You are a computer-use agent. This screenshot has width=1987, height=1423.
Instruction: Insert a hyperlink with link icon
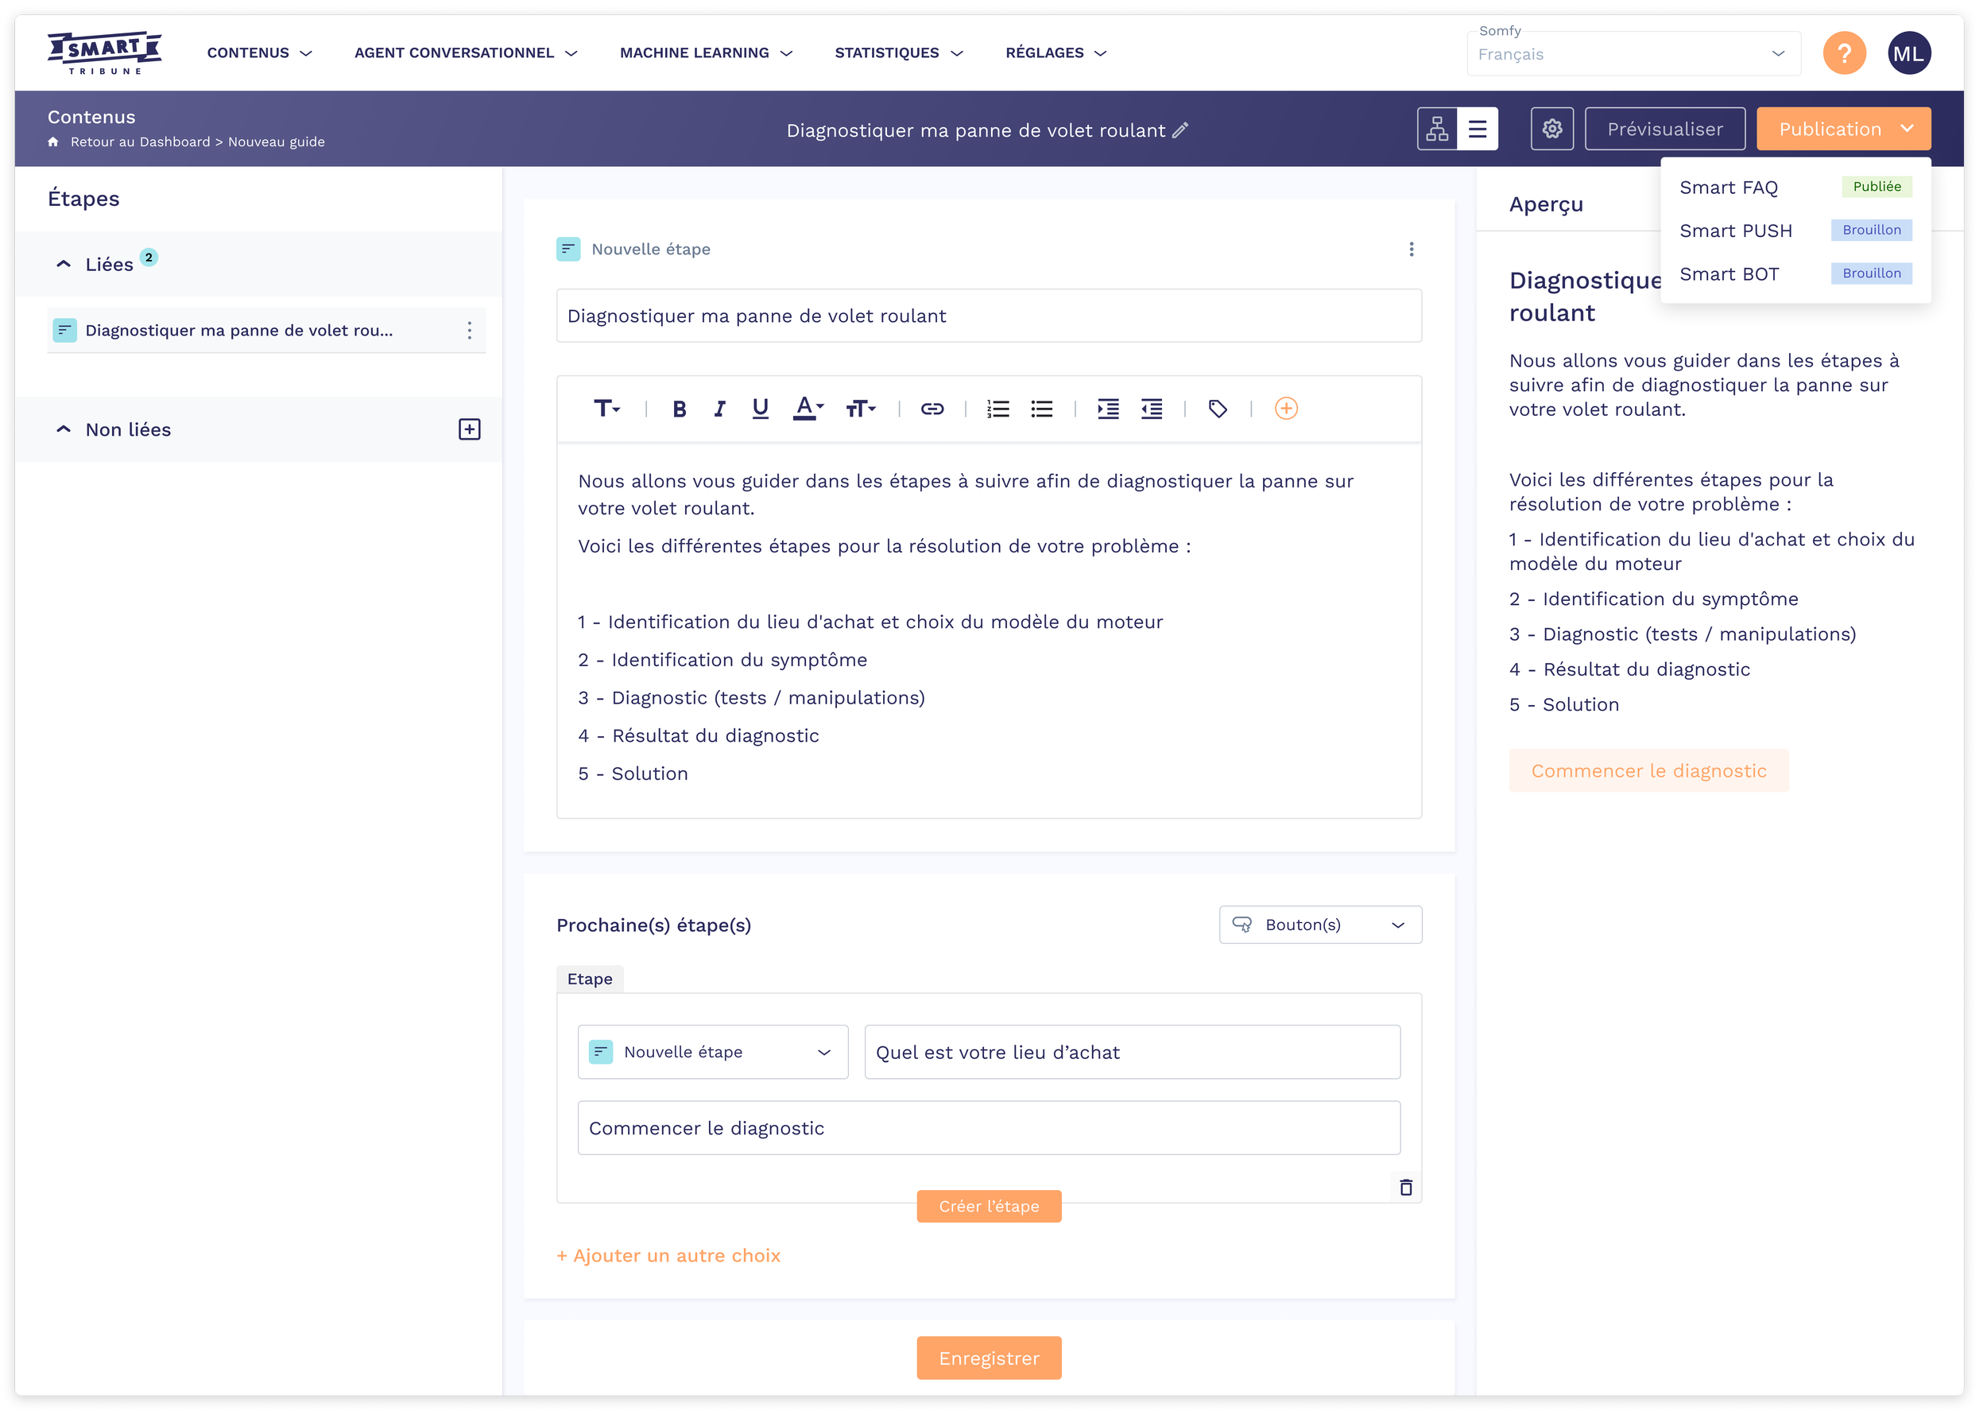932,409
